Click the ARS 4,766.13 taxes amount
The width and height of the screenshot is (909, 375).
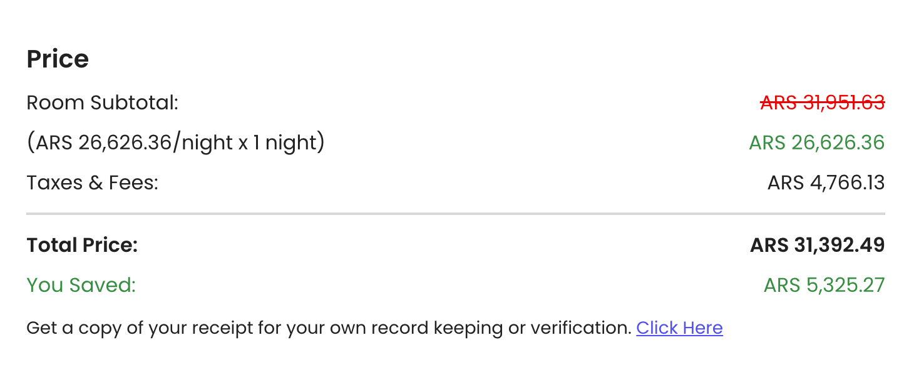tap(826, 183)
